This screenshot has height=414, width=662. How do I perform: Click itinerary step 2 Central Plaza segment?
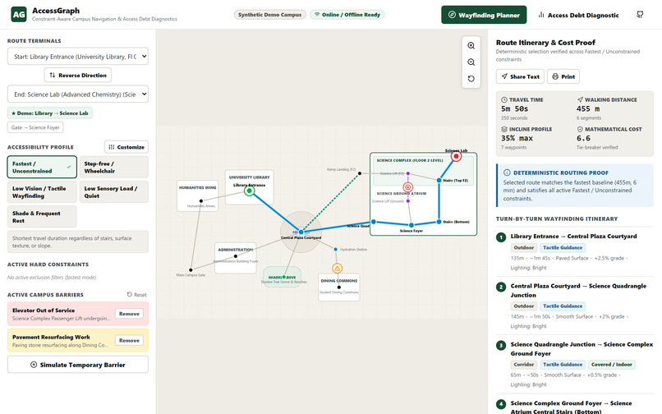click(574, 306)
